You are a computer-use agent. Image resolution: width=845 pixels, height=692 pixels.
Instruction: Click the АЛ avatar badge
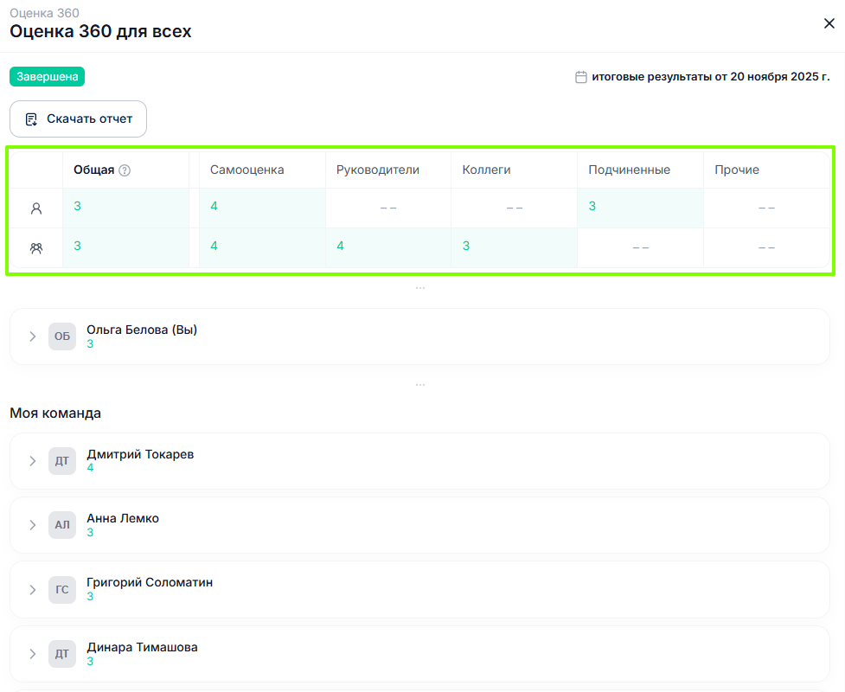62,525
